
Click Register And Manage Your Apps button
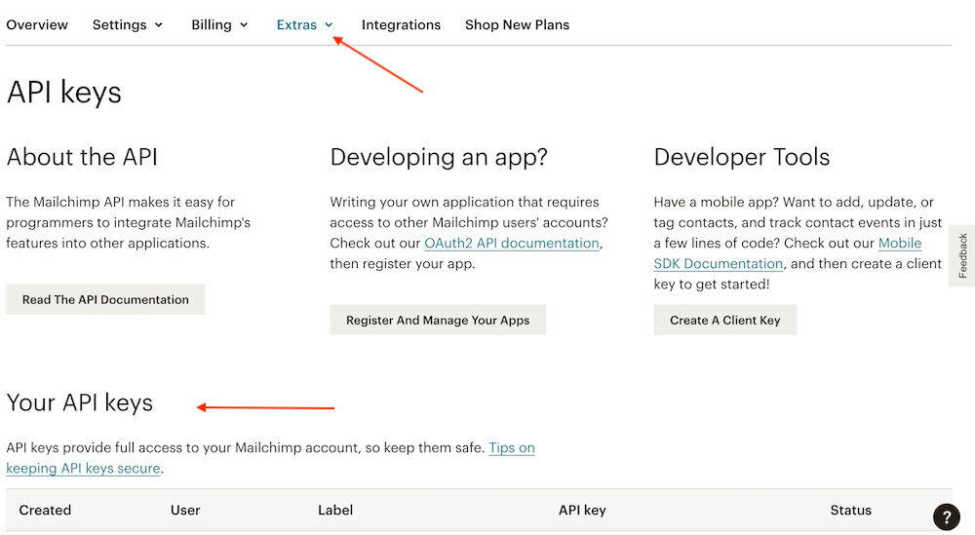pyautogui.click(x=438, y=320)
